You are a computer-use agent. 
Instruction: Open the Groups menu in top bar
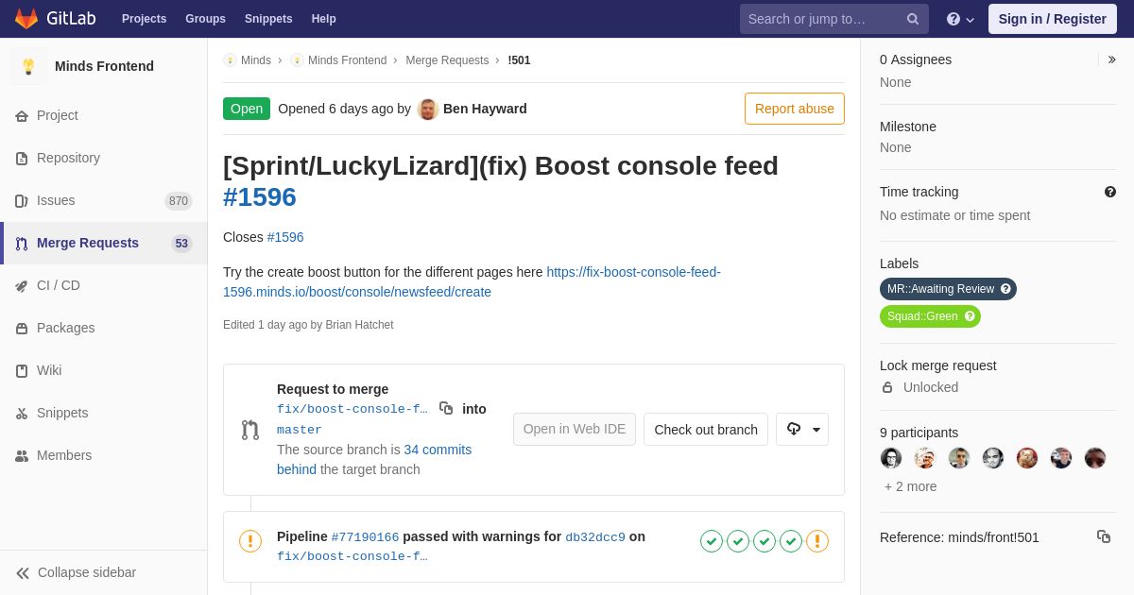click(x=205, y=19)
